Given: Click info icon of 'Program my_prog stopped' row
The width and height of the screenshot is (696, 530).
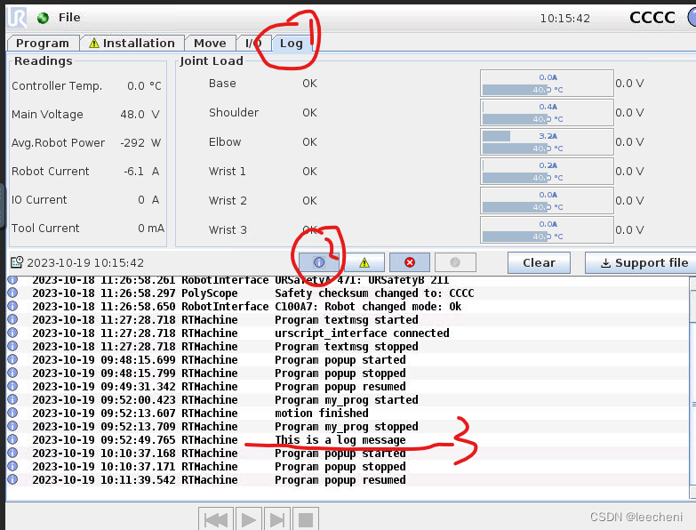Looking at the screenshot, I should (12, 426).
